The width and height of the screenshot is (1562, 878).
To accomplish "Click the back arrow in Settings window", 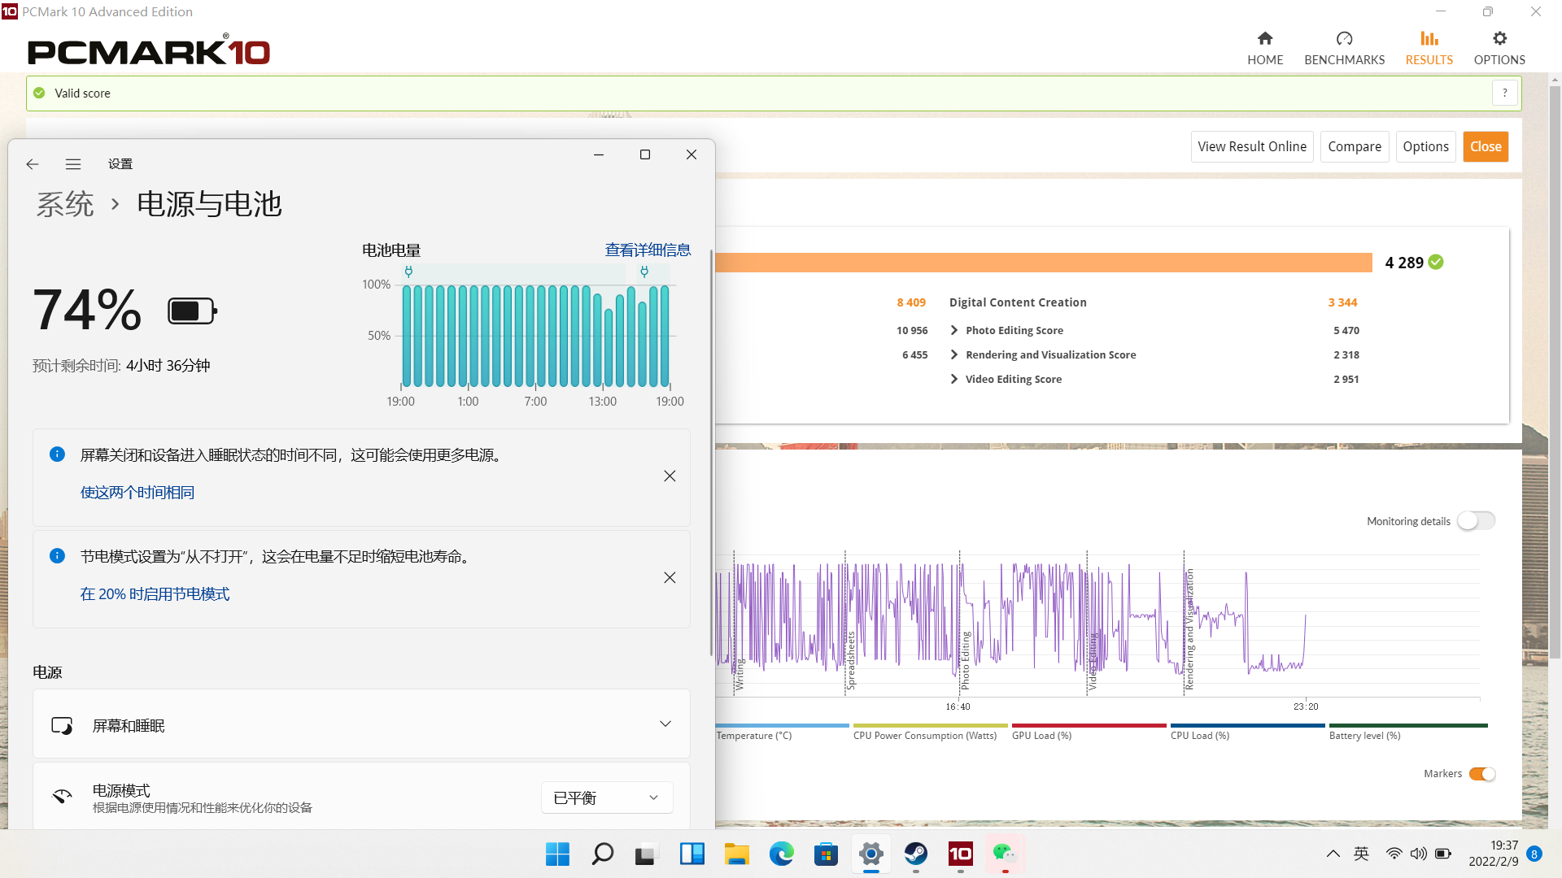I will click(33, 163).
